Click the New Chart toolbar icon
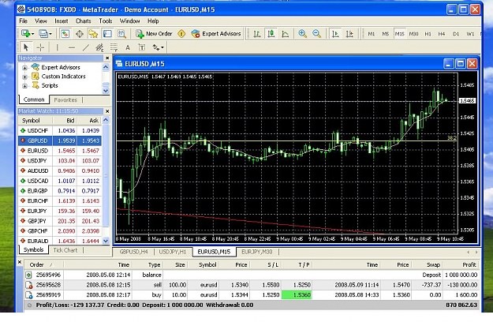 [x=26, y=34]
